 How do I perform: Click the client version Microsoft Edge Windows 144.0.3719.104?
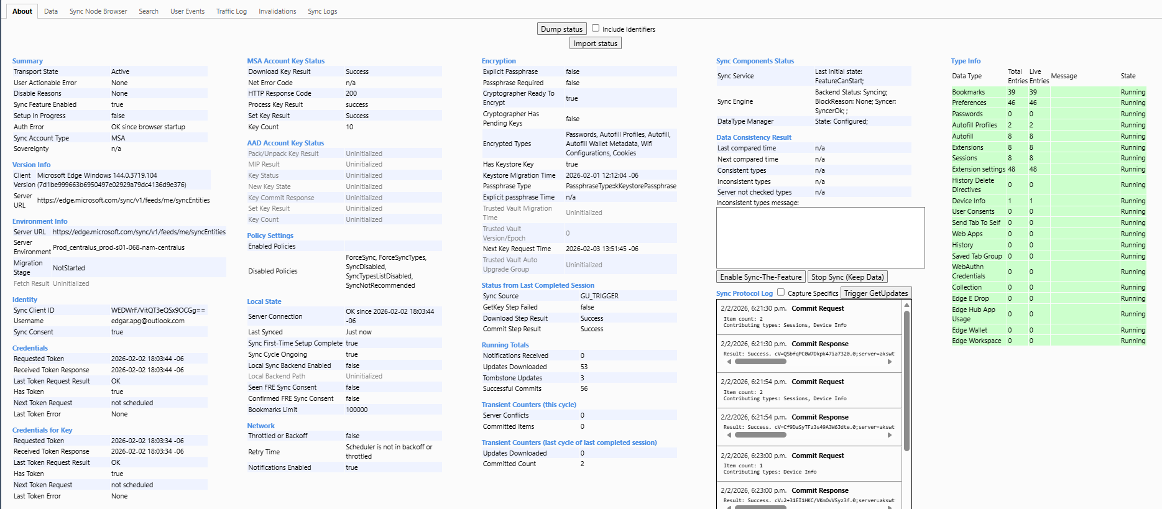(x=97, y=176)
